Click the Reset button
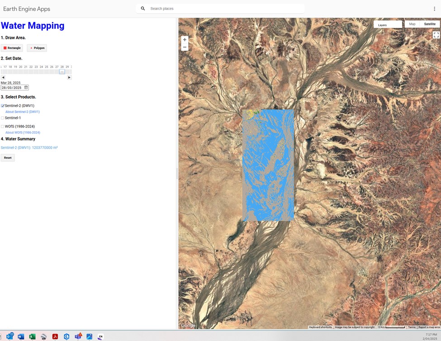441x341 pixels. (8, 158)
